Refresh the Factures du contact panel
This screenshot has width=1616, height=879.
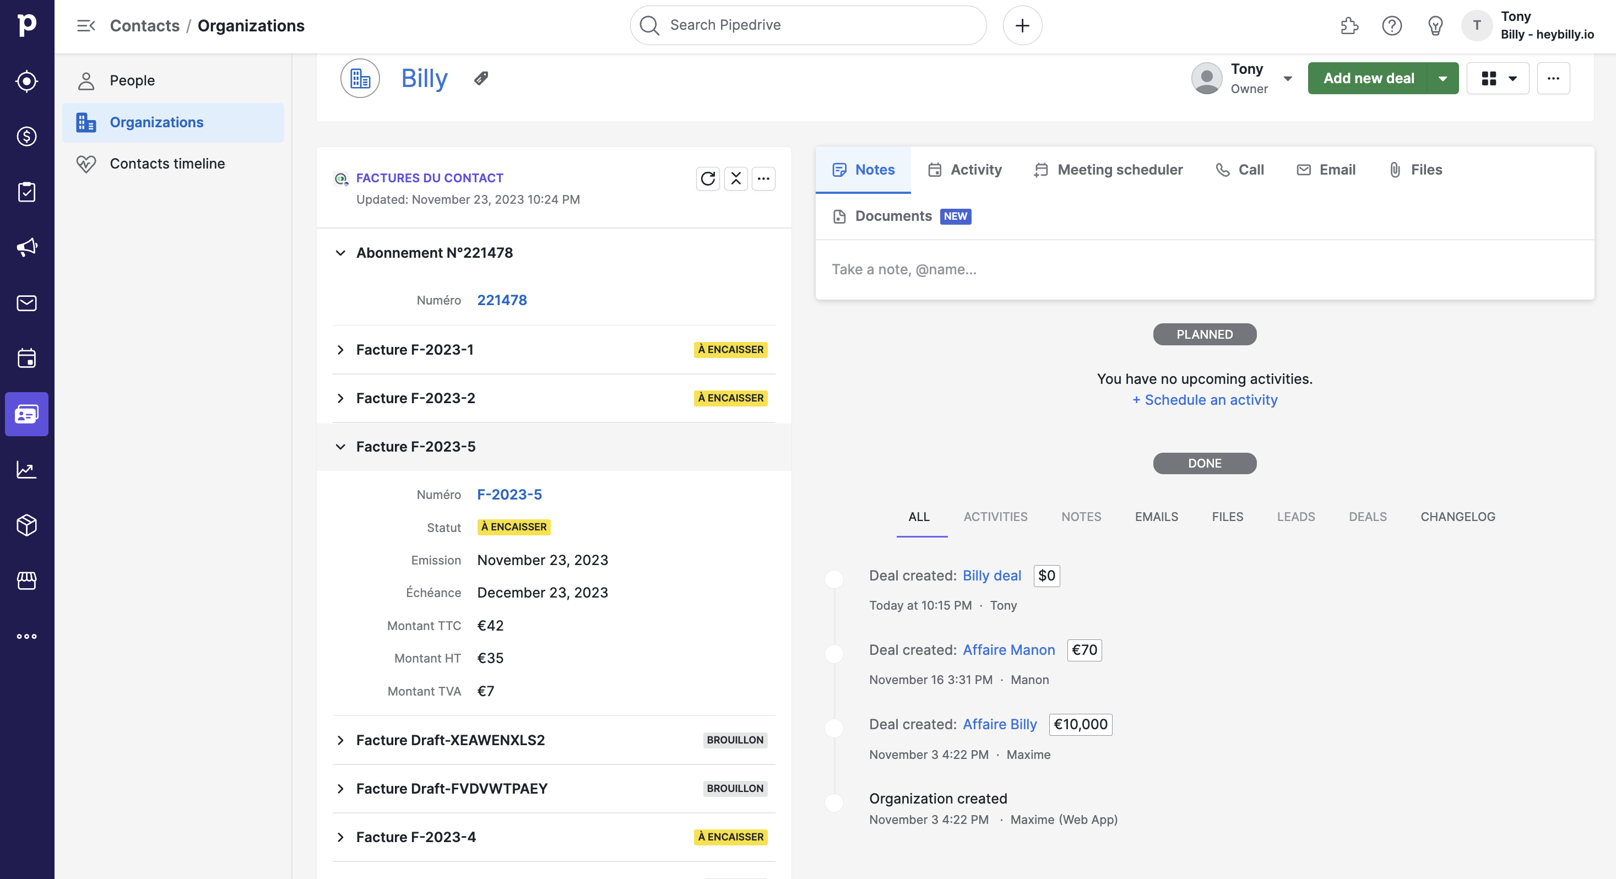click(x=708, y=179)
